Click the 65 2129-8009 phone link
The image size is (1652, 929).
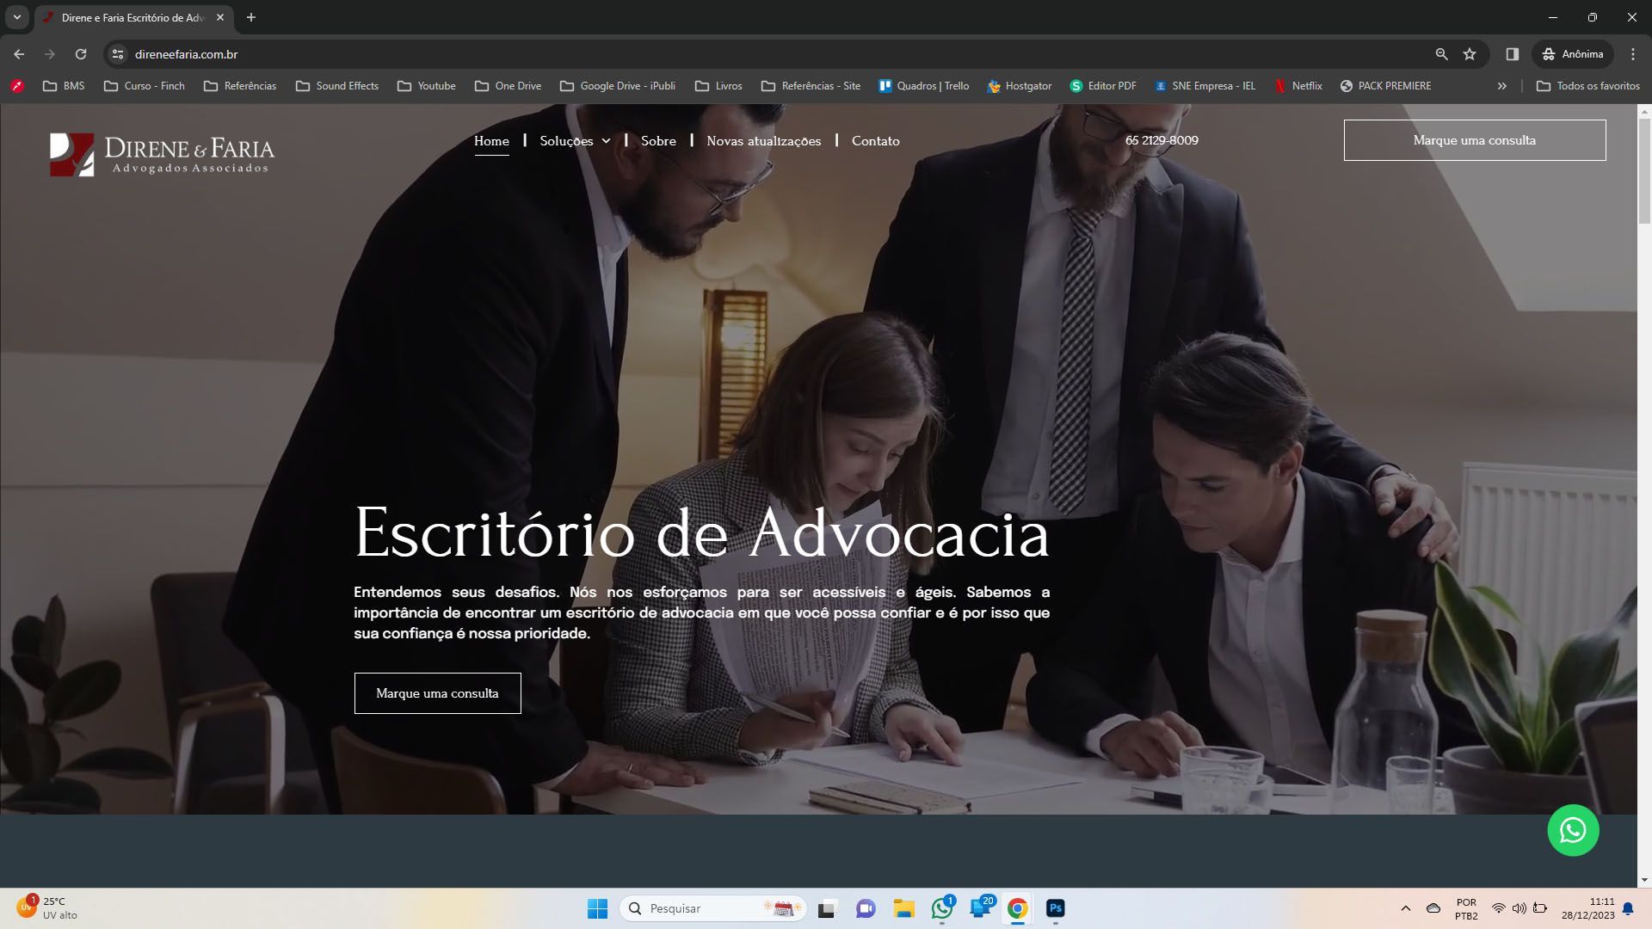point(1161,140)
